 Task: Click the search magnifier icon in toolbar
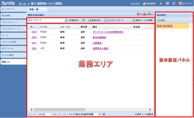point(66,20)
